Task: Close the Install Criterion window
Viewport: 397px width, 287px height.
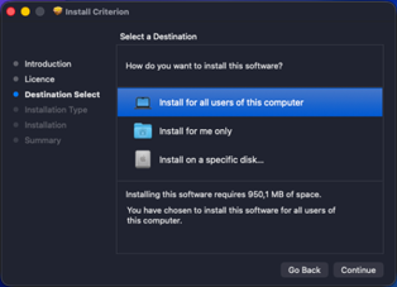Action: (11, 12)
